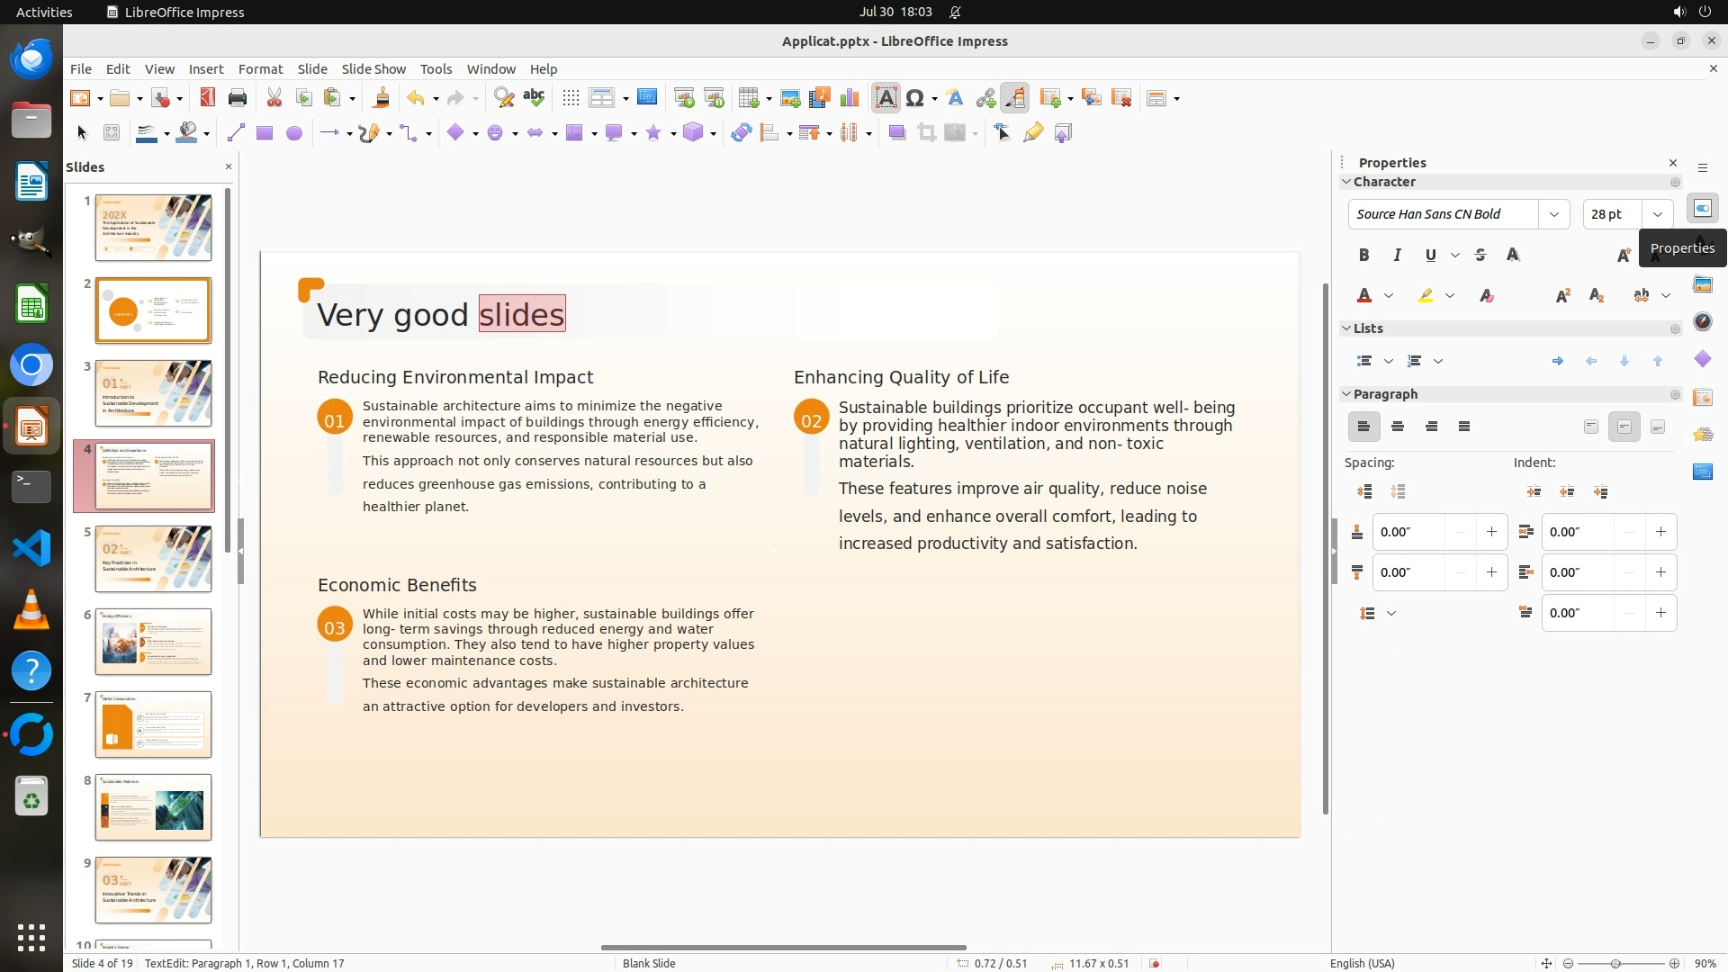Image resolution: width=1728 pixels, height=972 pixels.
Task: Open the Gallery sidebar deck
Action: click(x=1702, y=284)
